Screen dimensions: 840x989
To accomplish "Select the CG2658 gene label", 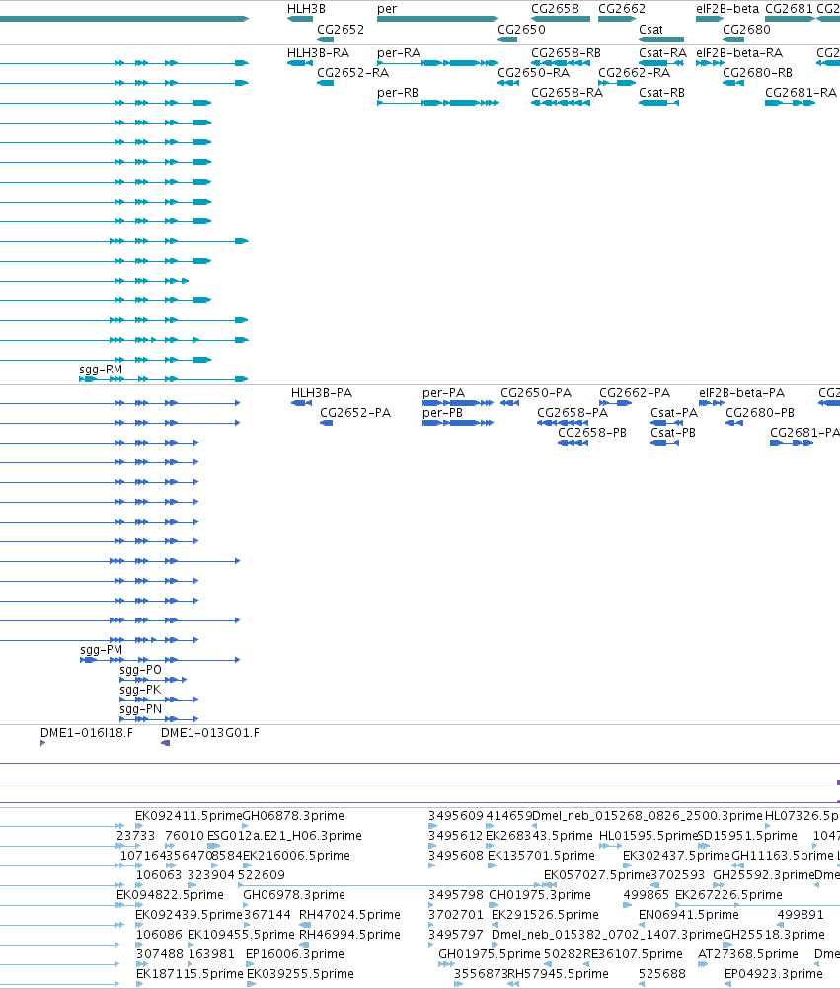I will click(x=555, y=9).
